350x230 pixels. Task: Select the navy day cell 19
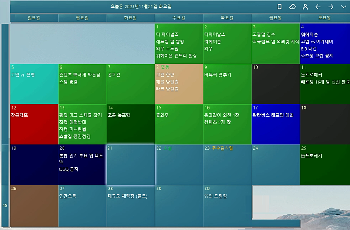pos(34,165)
